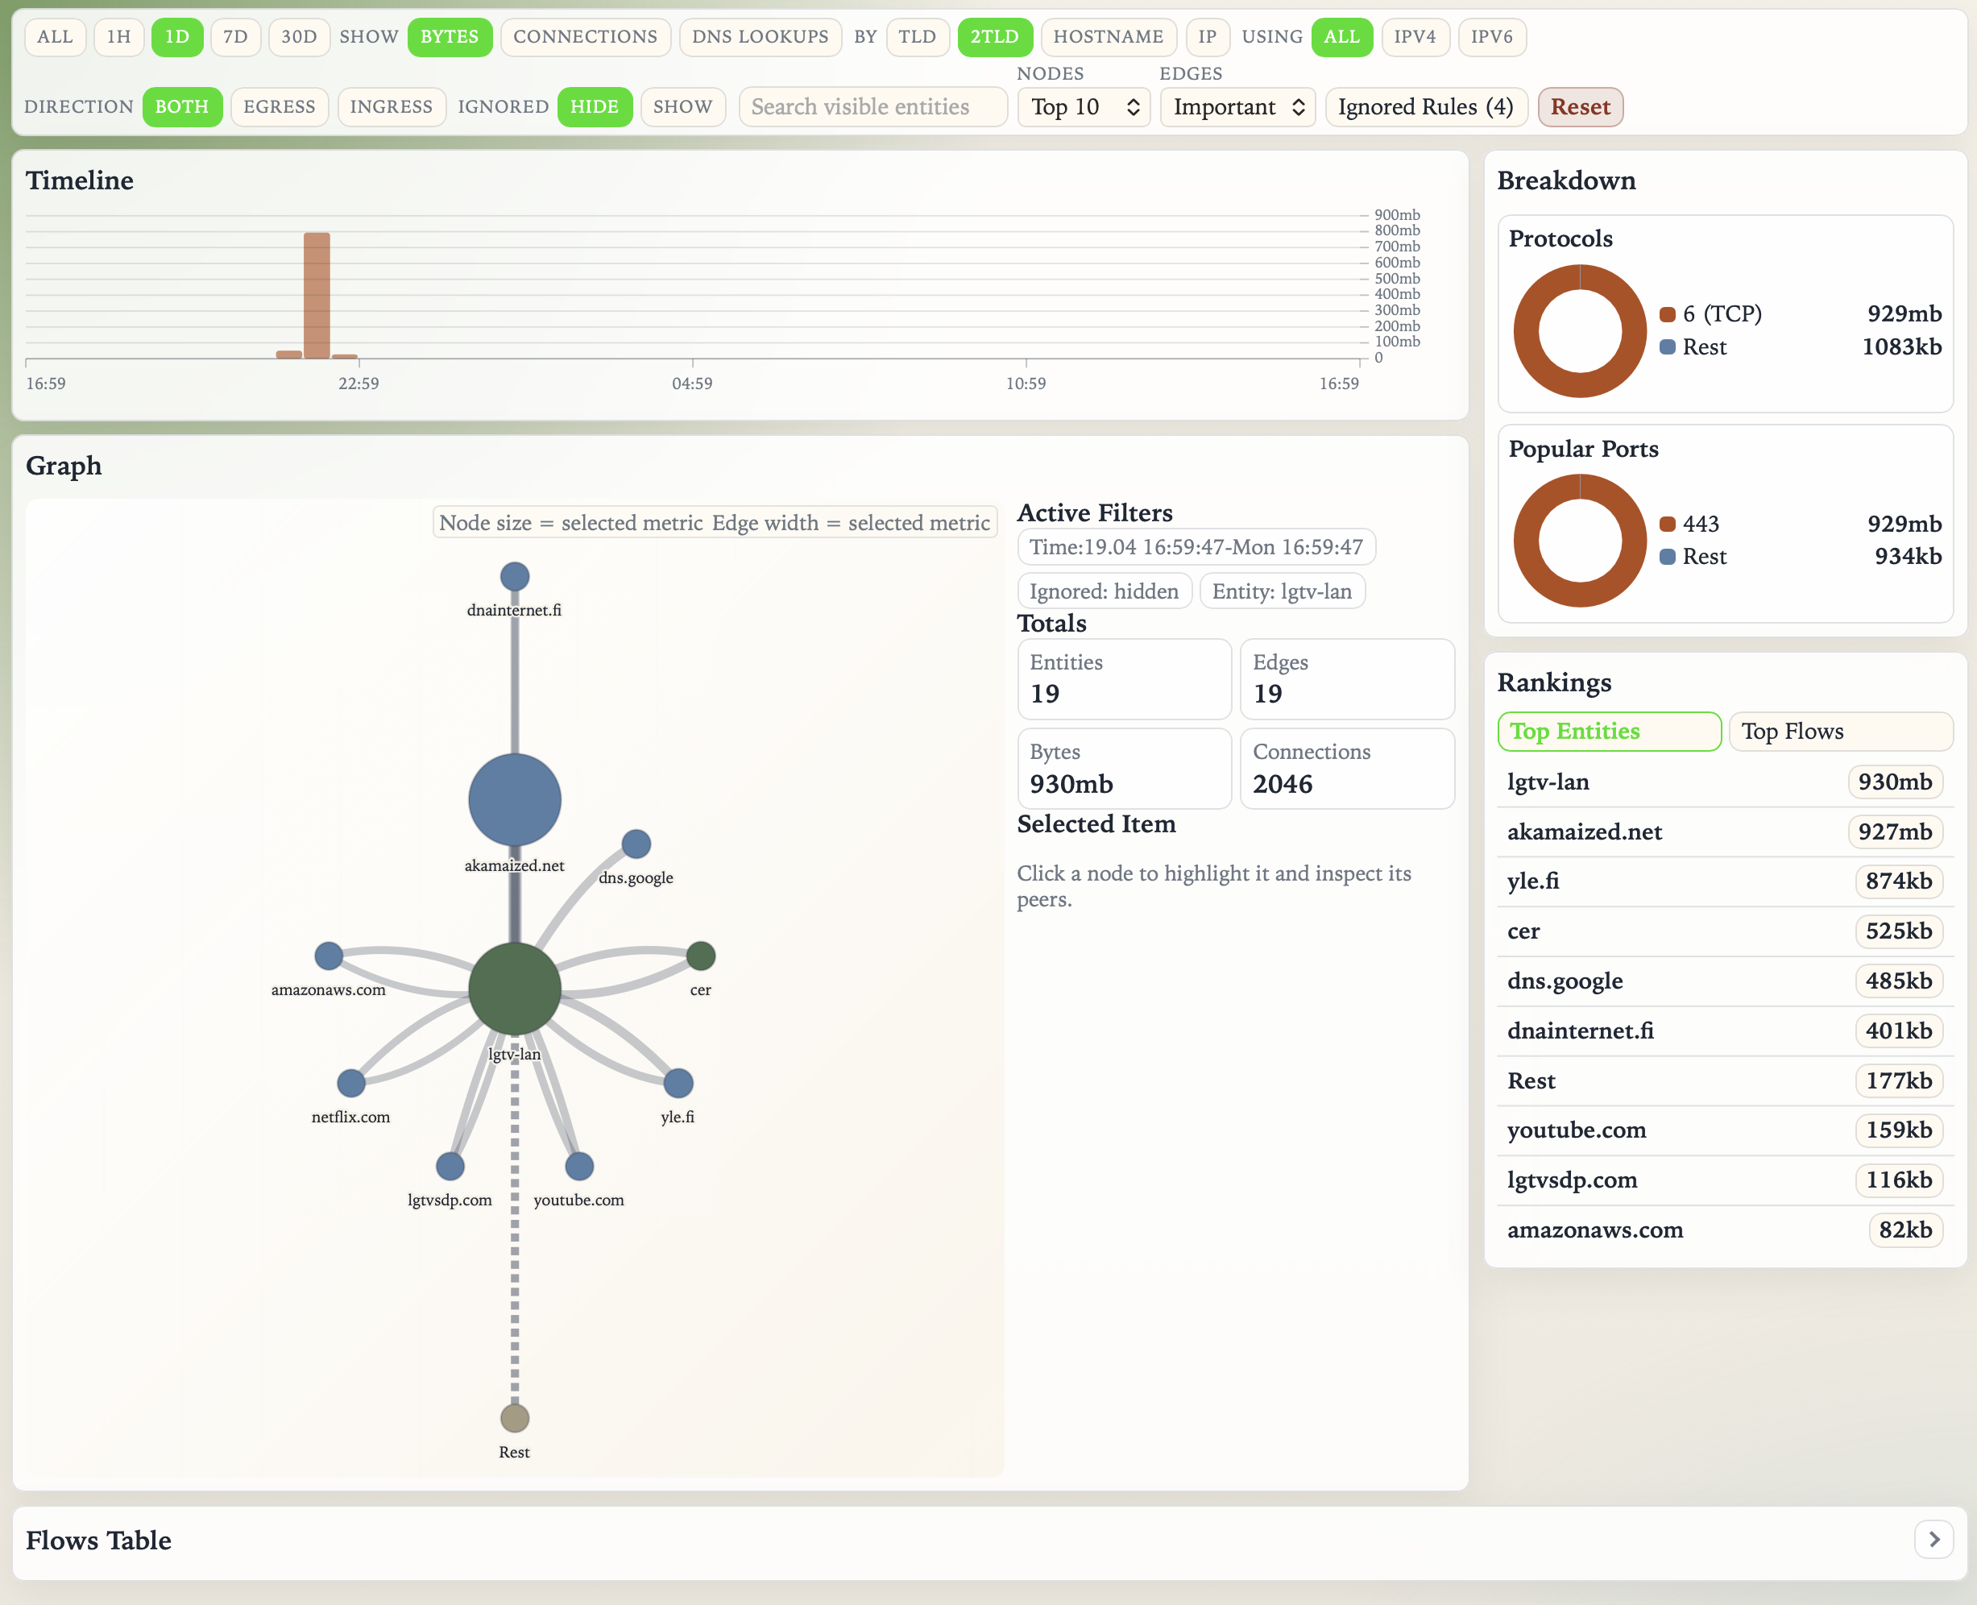Select the lgtv-lan central node
Viewport: 1977px width, 1605px height.
[x=515, y=989]
